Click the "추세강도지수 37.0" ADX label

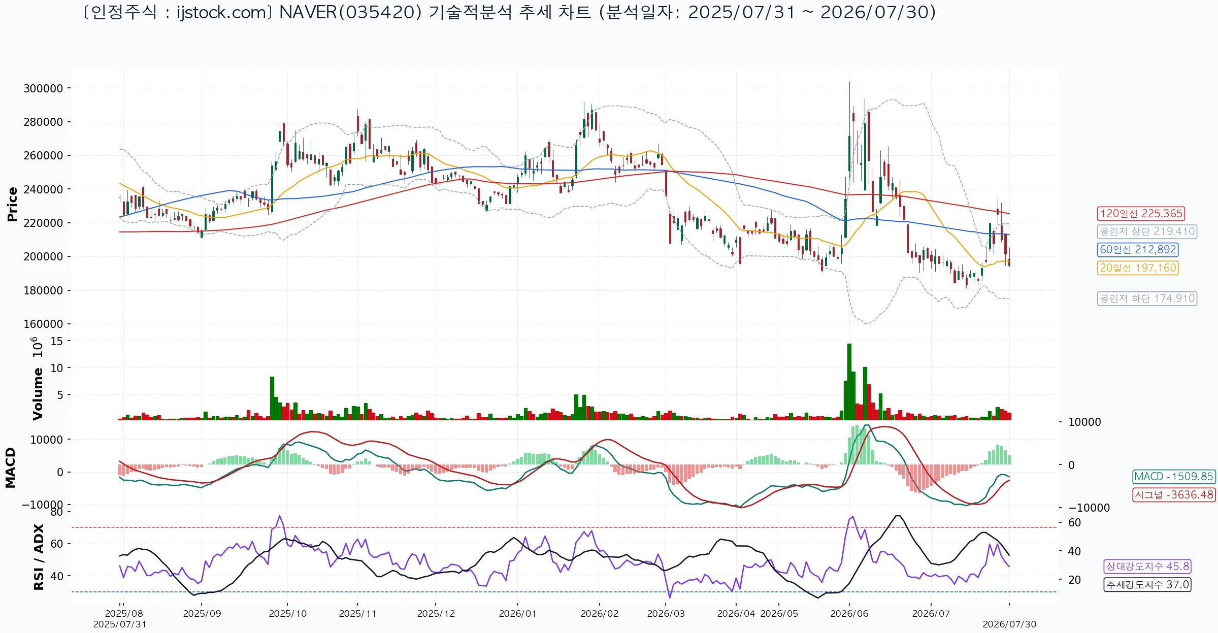tap(1148, 584)
